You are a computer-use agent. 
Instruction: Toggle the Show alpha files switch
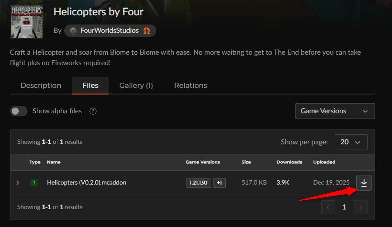tap(18, 111)
